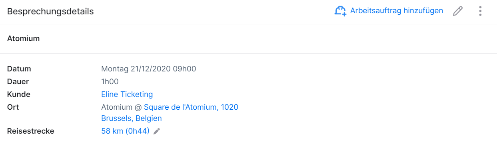Open the 58 km (0h44) route link
Viewport: 497px width, 146px height.
pos(125,131)
